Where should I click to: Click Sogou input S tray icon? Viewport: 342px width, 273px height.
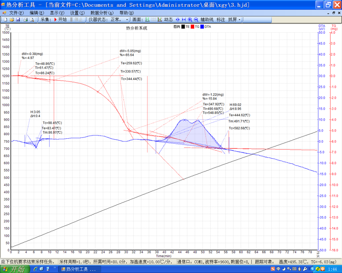point(273,269)
